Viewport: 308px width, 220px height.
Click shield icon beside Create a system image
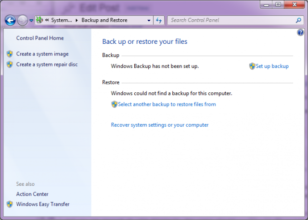click(10, 54)
